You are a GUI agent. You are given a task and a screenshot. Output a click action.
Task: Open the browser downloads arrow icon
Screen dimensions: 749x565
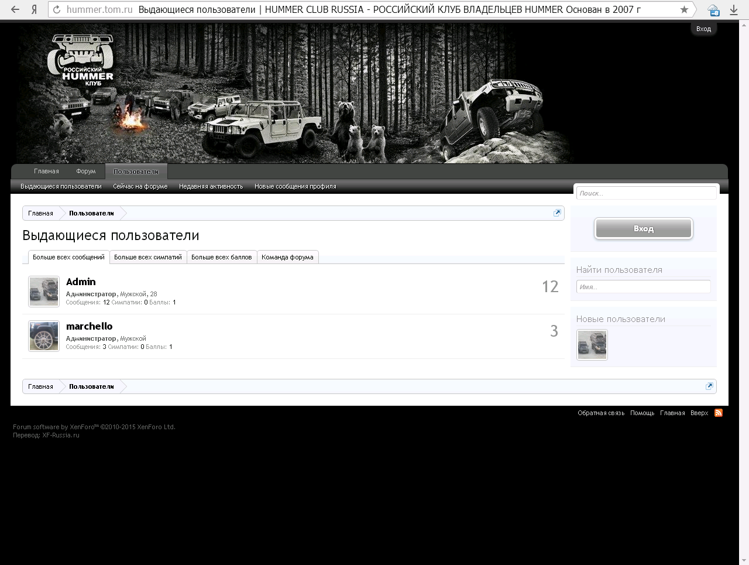[734, 10]
